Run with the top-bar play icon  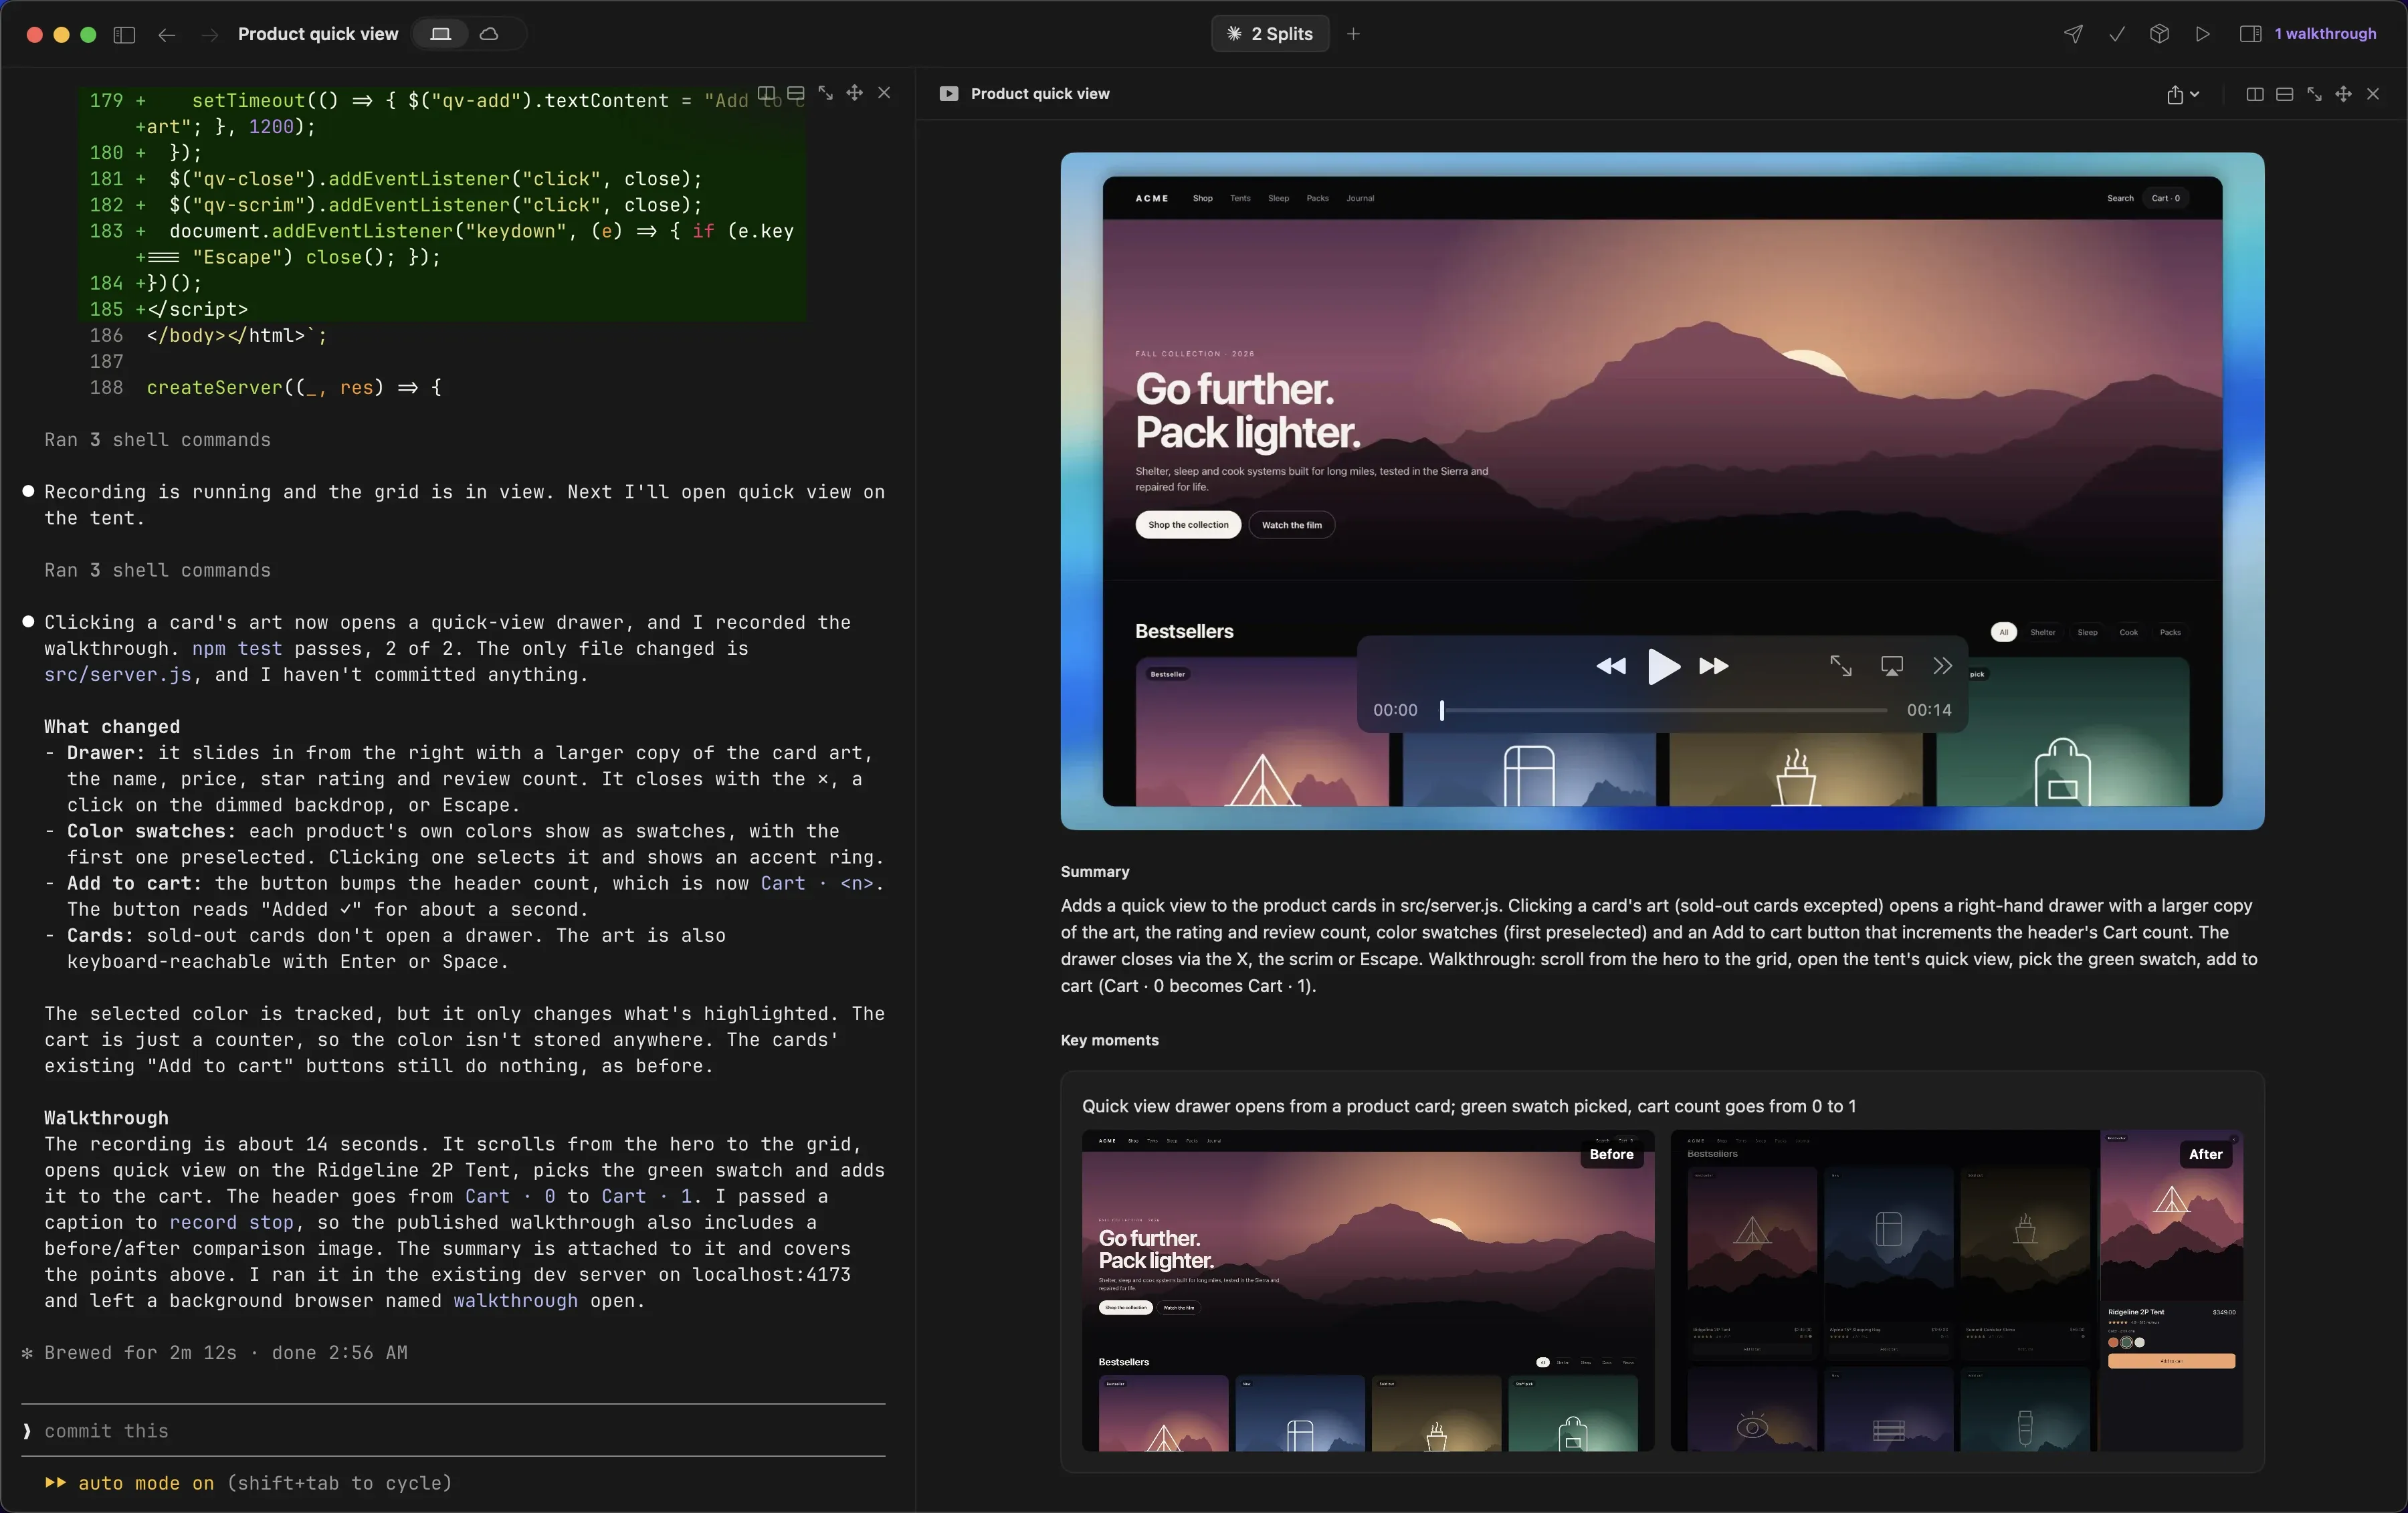tap(2203, 34)
